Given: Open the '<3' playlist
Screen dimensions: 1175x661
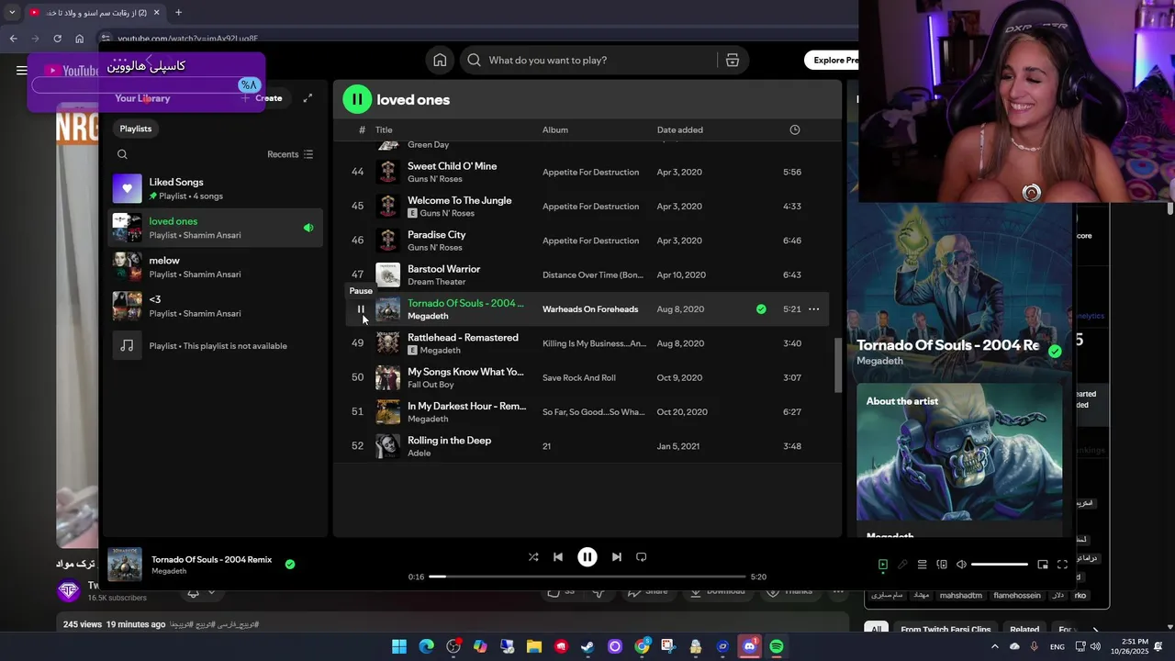Looking at the screenshot, I should [217, 306].
